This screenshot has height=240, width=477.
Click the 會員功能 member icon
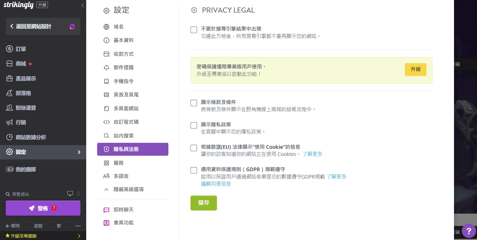106,223
